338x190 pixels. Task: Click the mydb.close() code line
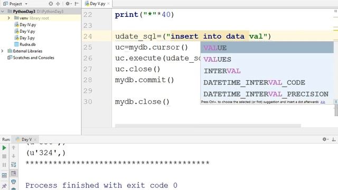(142, 102)
